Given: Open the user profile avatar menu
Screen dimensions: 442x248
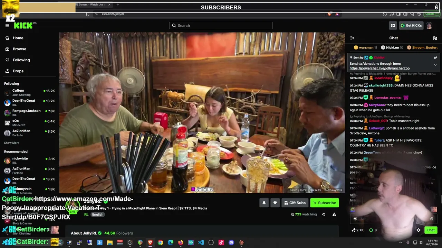Looking at the screenshot, I should click(x=429, y=25).
